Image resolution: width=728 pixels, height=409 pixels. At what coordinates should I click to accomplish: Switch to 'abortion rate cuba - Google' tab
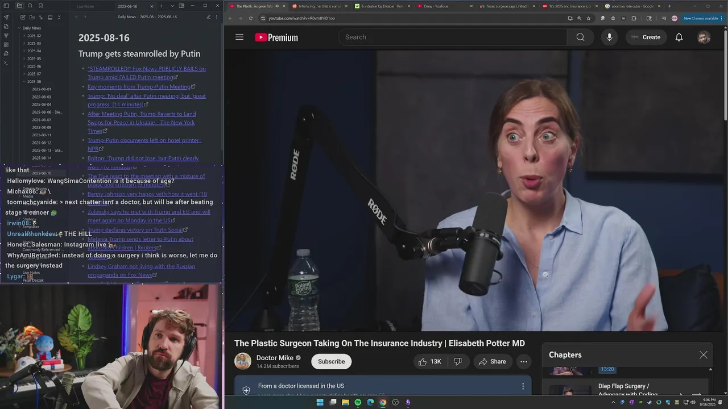tap(631, 6)
